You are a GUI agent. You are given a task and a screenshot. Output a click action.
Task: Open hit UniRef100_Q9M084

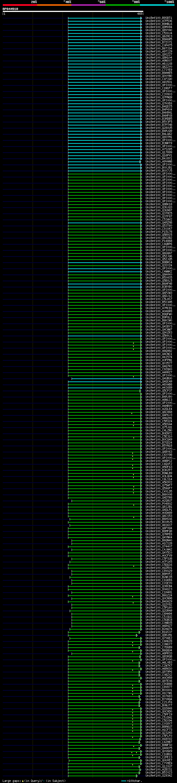pyautogui.click(x=158, y=27)
